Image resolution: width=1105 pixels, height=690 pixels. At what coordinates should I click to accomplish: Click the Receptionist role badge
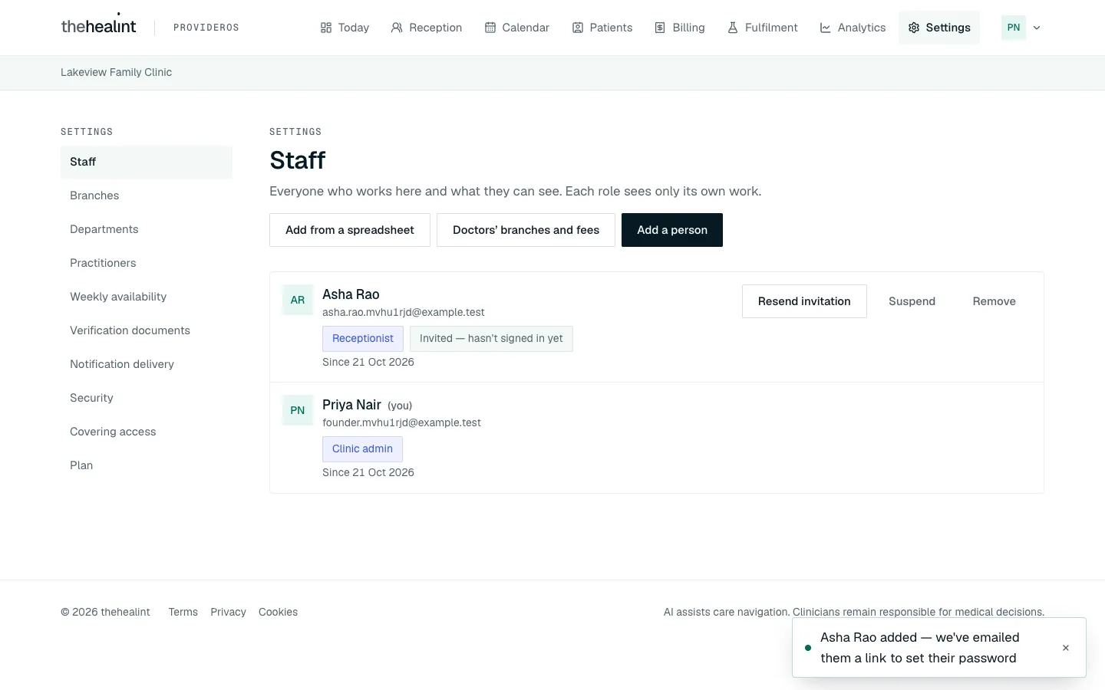(363, 339)
